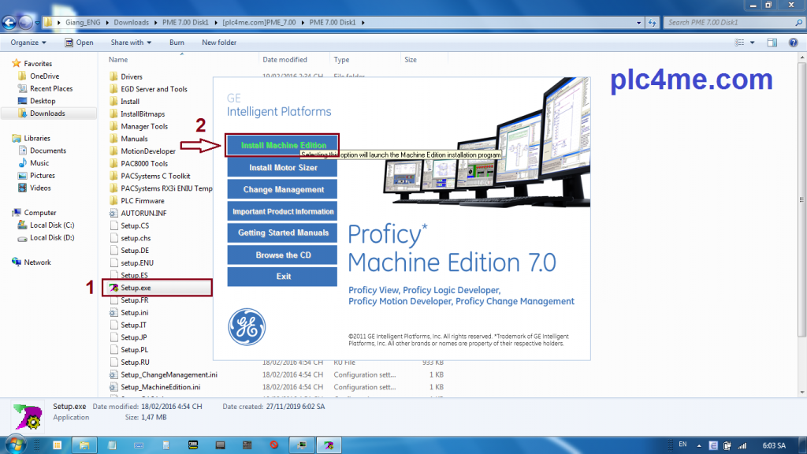Screen dimensions: 807x454
Task: Select the Manuals folder
Action: click(x=134, y=139)
